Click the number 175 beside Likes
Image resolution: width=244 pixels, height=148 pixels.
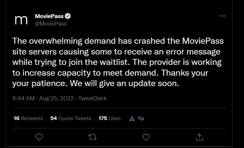tap(103, 118)
